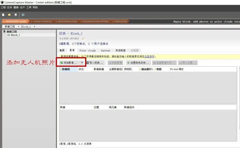Click the new project icon
This screenshot has width=240, height=148.
click(3, 15)
